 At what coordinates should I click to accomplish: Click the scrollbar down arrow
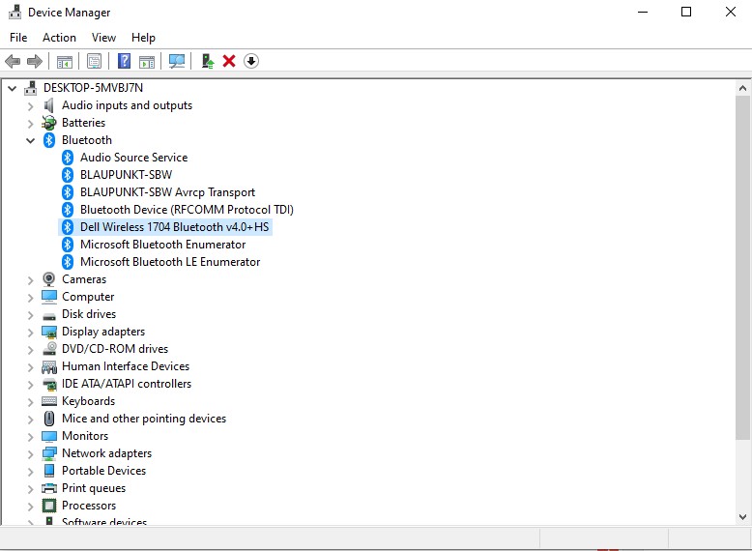[742, 517]
